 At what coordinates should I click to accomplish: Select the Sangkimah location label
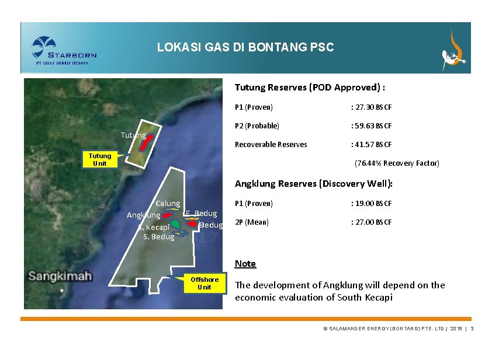click(x=61, y=274)
